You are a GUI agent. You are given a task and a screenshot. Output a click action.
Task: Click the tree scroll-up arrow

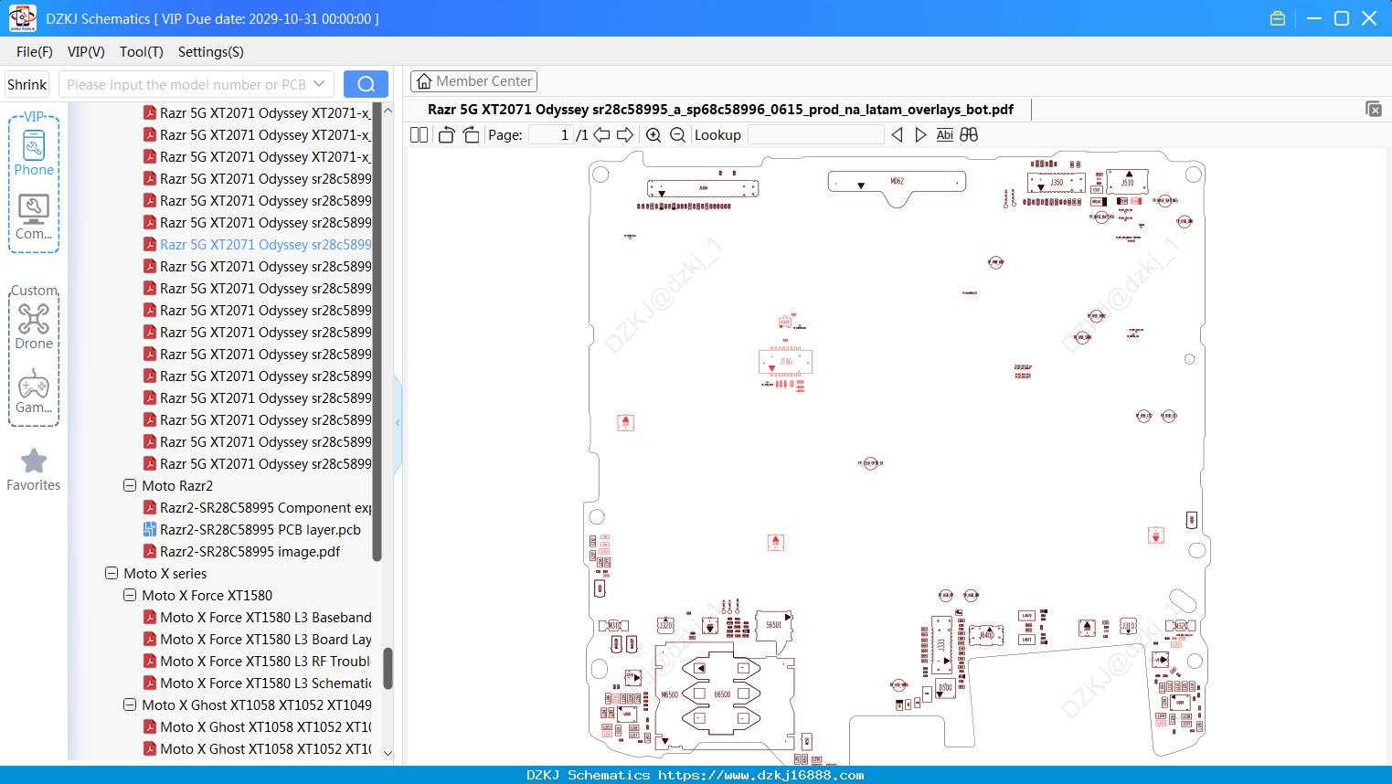[388, 111]
